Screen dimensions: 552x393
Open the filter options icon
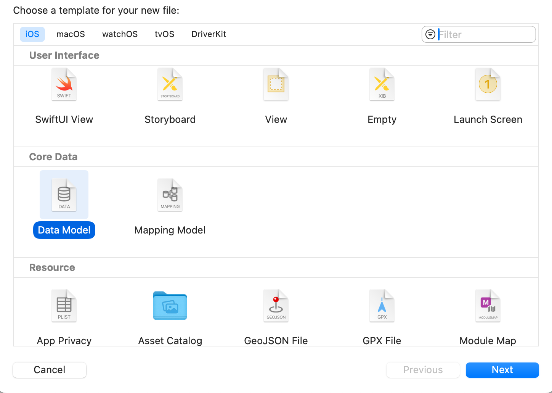[x=430, y=34]
